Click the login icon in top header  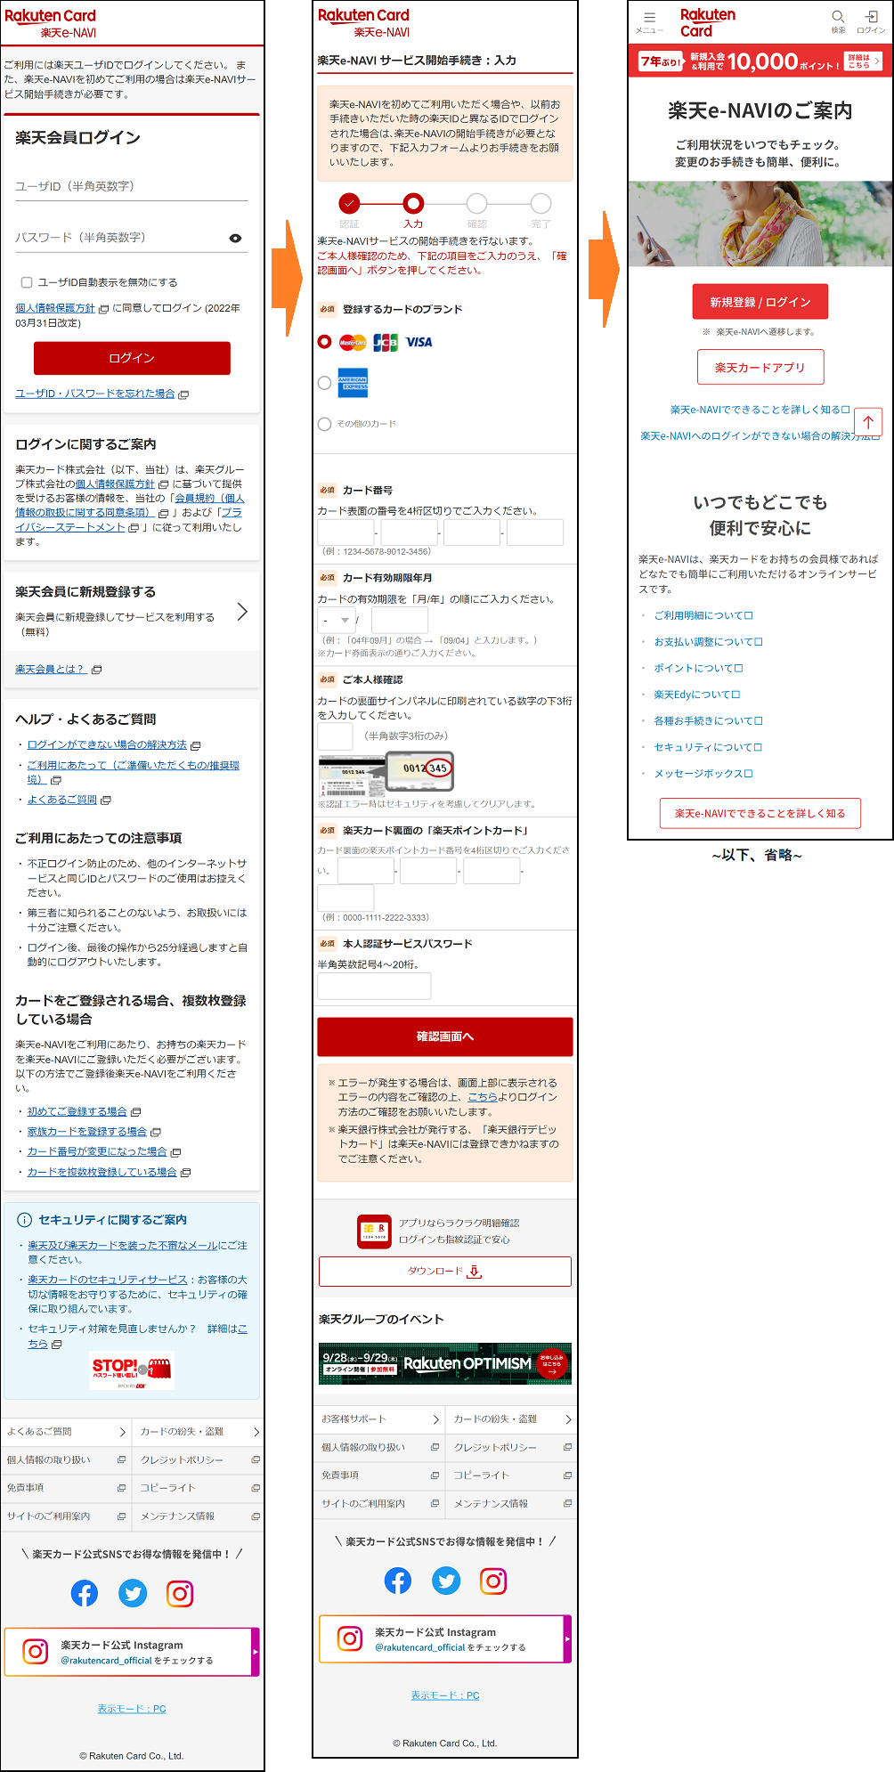coord(871,17)
